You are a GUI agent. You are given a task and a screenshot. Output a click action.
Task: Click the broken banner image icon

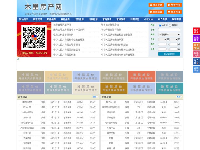click(18, 59)
